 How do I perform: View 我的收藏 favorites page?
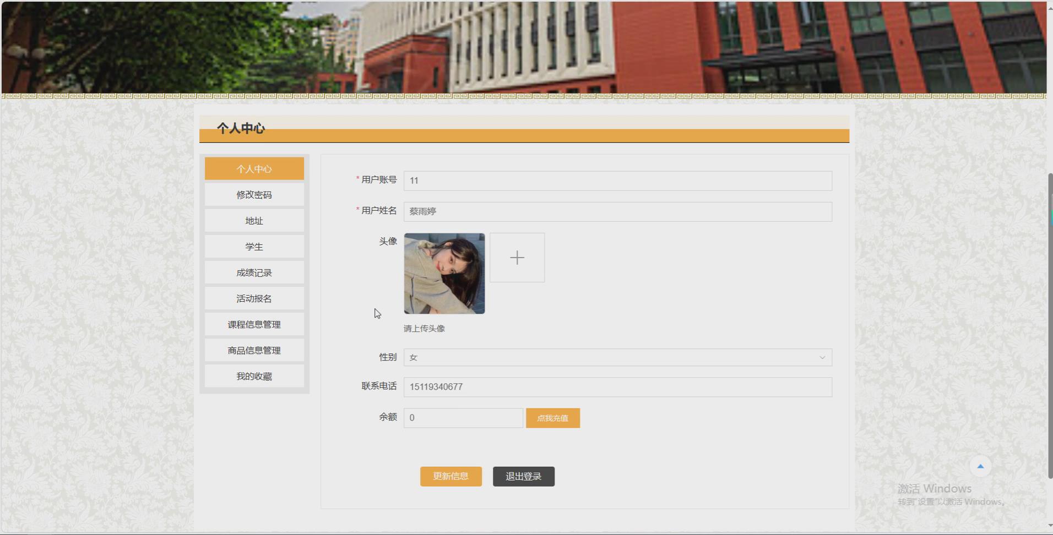[x=254, y=376]
